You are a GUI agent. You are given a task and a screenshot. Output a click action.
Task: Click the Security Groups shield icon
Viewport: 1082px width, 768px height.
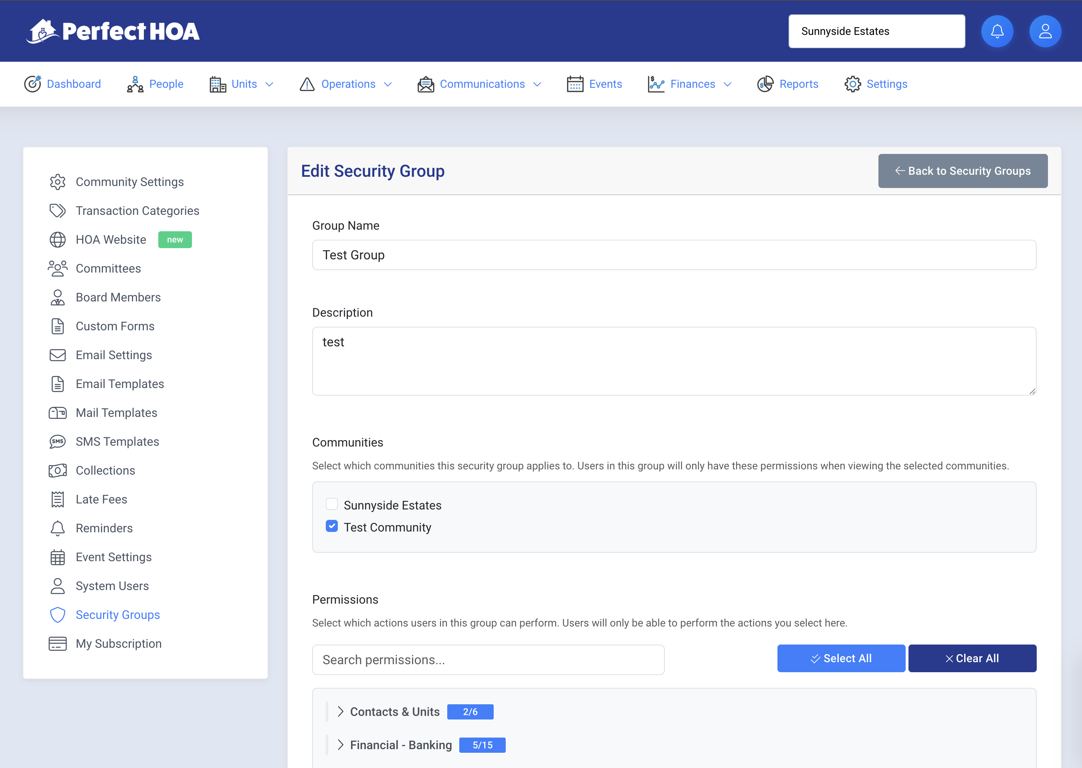click(58, 615)
